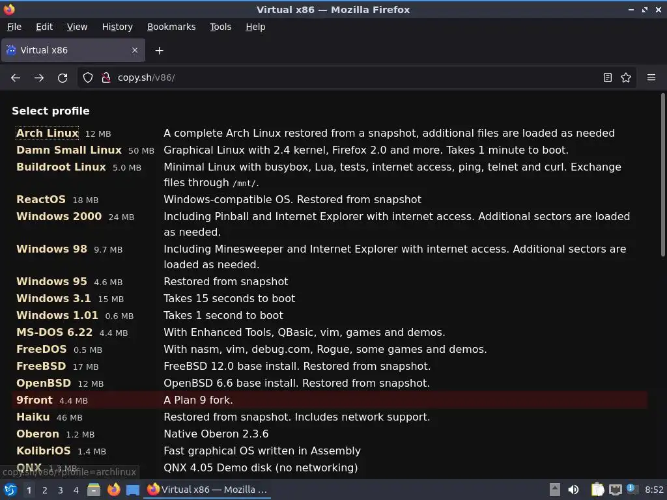Launch the Windows 95 profile
The height and width of the screenshot is (500, 667).
click(x=51, y=281)
